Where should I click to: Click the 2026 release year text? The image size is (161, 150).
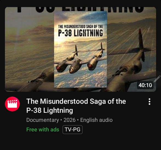[70, 120]
